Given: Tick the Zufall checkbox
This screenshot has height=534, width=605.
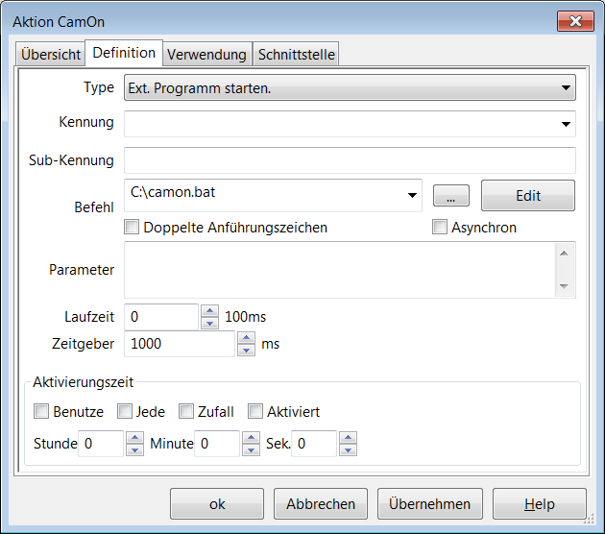Looking at the screenshot, I should (186, 412).
